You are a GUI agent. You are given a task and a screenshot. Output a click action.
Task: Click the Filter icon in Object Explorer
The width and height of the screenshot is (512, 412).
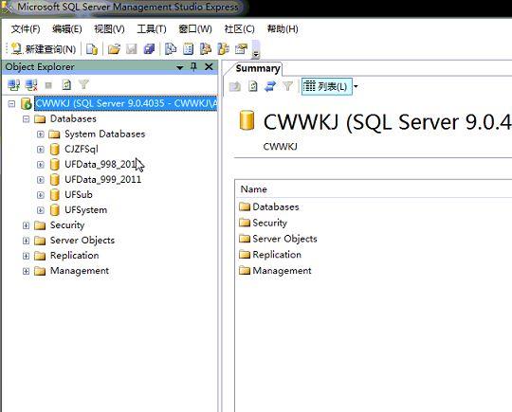pyautogui.click(x=84, y=85)
